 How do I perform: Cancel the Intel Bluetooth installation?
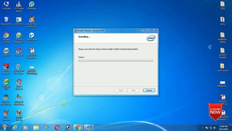point(149,90)
